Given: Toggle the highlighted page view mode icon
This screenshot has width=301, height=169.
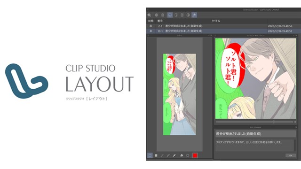Looking at the screenshot, I should click(170, 15).
